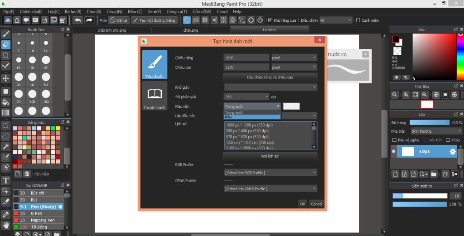Viewport: 464px width, 236px height.
Task: Toggle visibility of Lớp1 layer
Action: (x=394, y=151)
